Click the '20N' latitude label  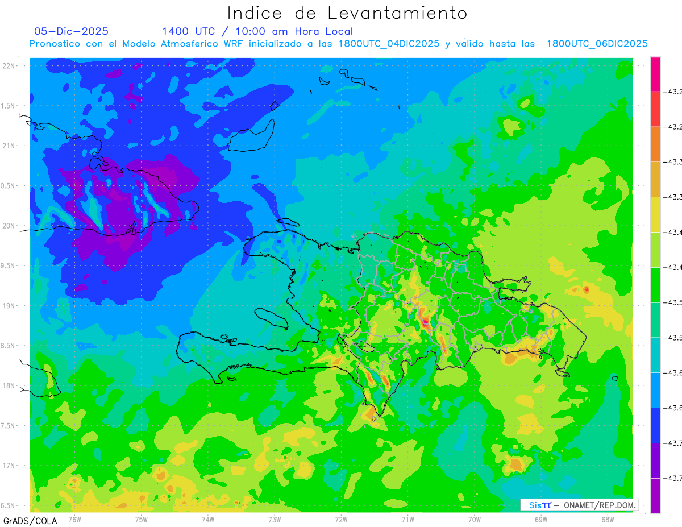[8, 226]
